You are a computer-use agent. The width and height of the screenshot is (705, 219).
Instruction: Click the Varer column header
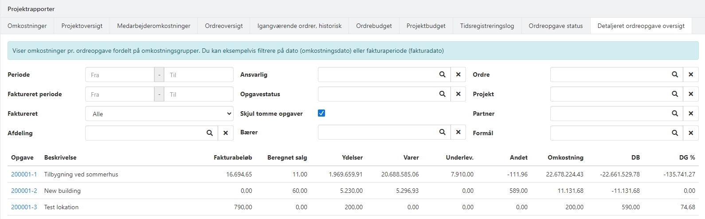411,157
